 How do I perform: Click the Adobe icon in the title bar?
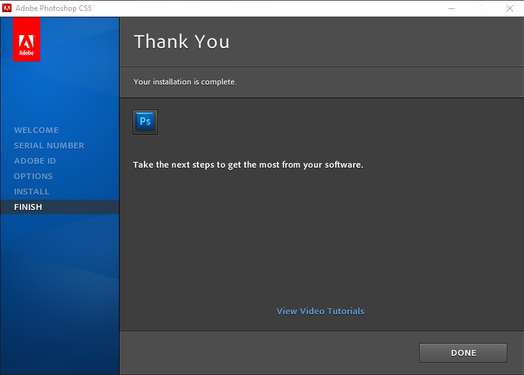point(6,8)
